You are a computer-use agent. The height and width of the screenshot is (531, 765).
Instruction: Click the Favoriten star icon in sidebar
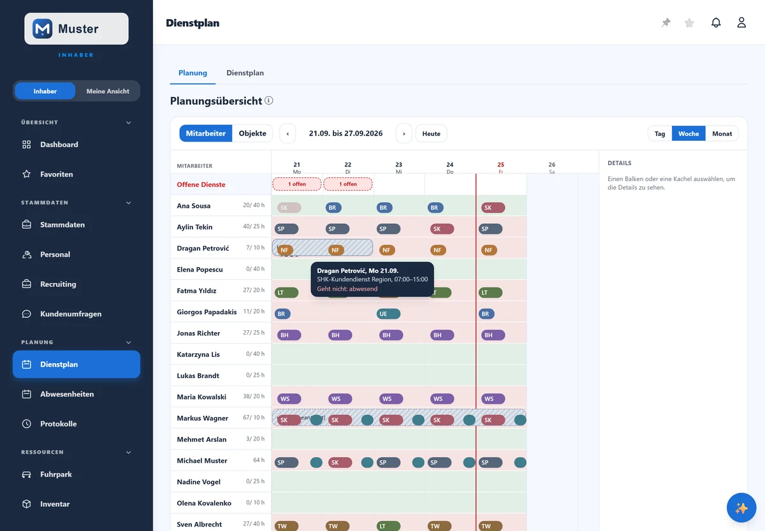pyautogui.click(x=27, y=174)
